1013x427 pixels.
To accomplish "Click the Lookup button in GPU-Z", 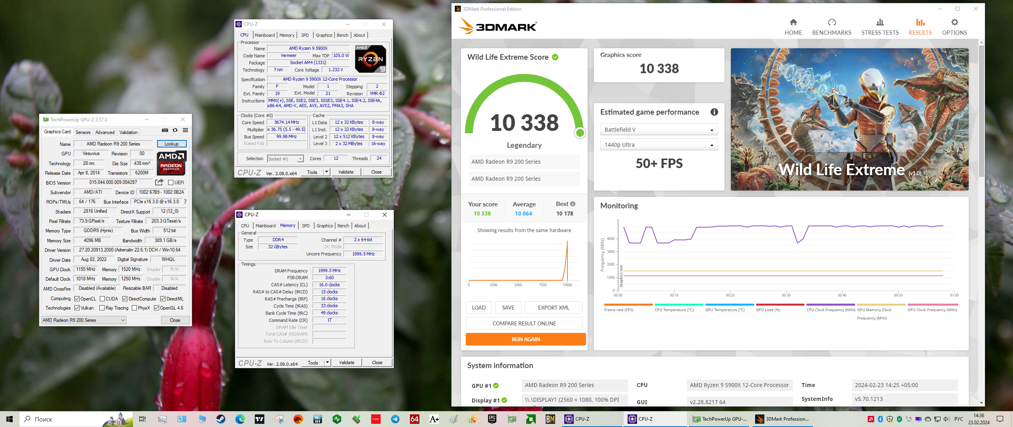I will point(172,144).
